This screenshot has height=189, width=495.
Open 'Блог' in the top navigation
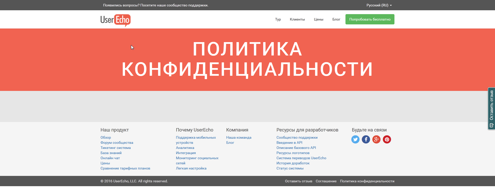(x=336, y=19)
